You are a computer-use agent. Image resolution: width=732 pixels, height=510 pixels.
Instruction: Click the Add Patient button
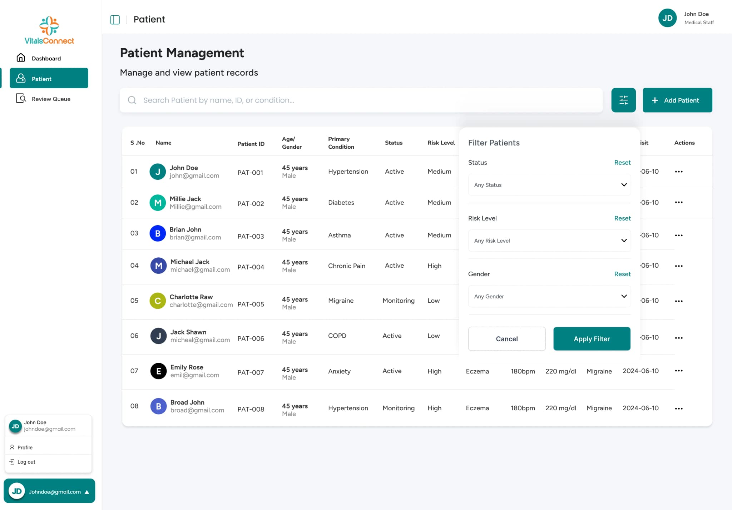pyautogui.click(x=677, y=100)
